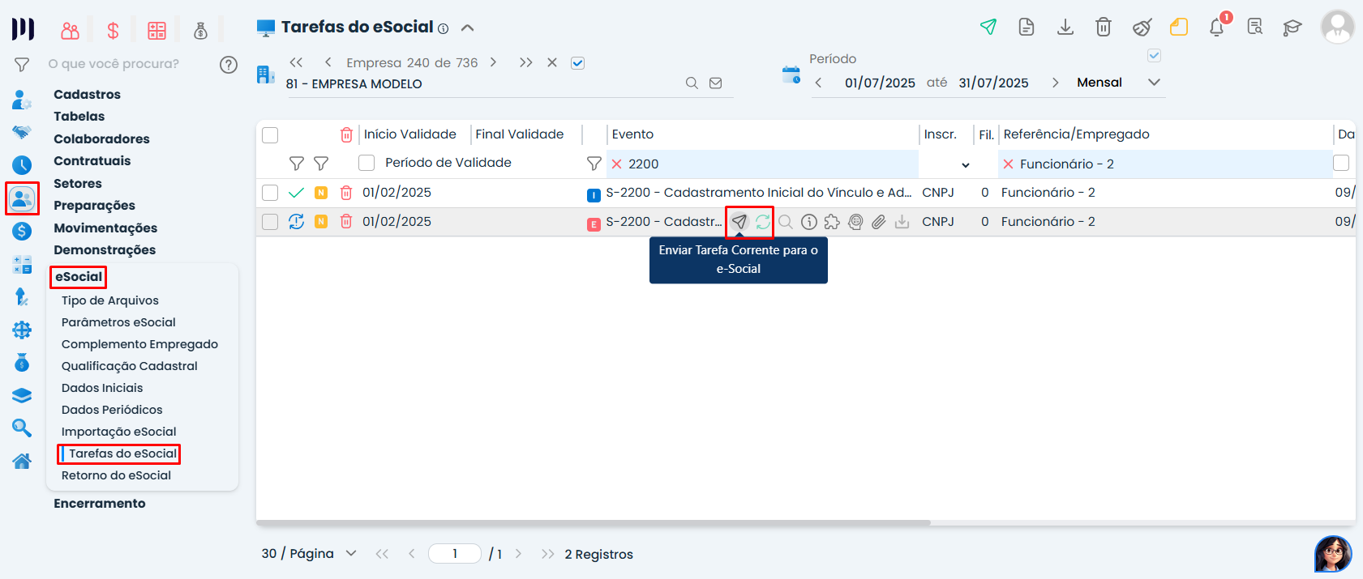Screen dimensions: 1363x579
Task: Click the download icon in the second table row
Action: [902, 222]
